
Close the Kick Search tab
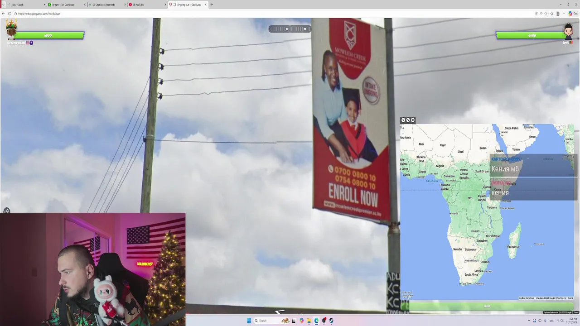45,5
